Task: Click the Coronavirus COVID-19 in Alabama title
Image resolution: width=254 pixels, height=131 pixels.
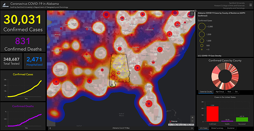Action: click(34, 4)
